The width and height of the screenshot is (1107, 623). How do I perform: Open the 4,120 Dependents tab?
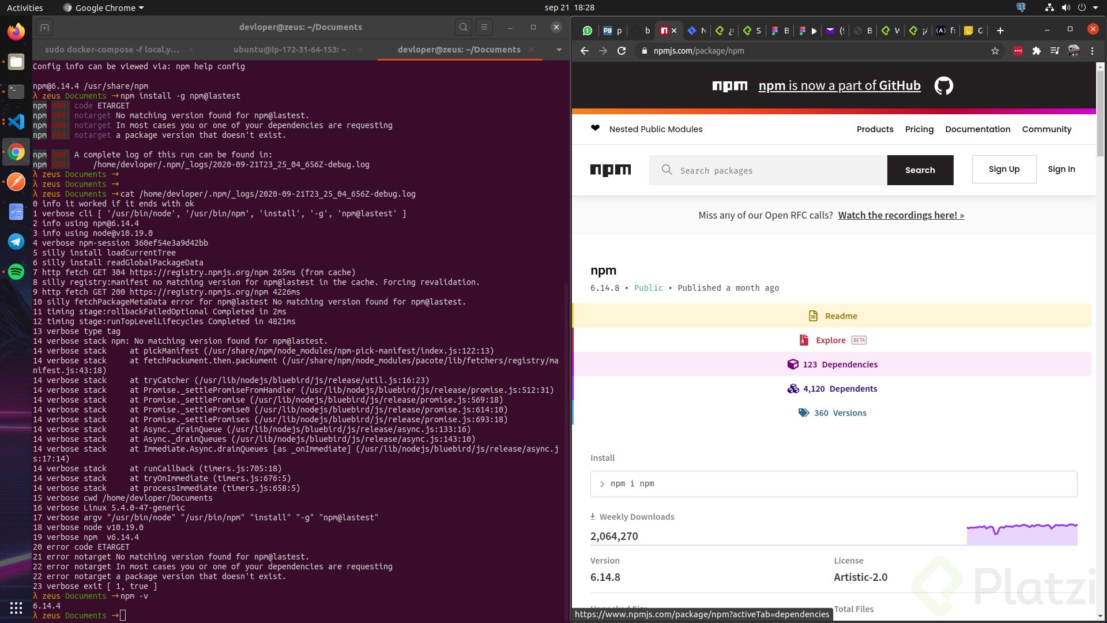pos(833,388)
